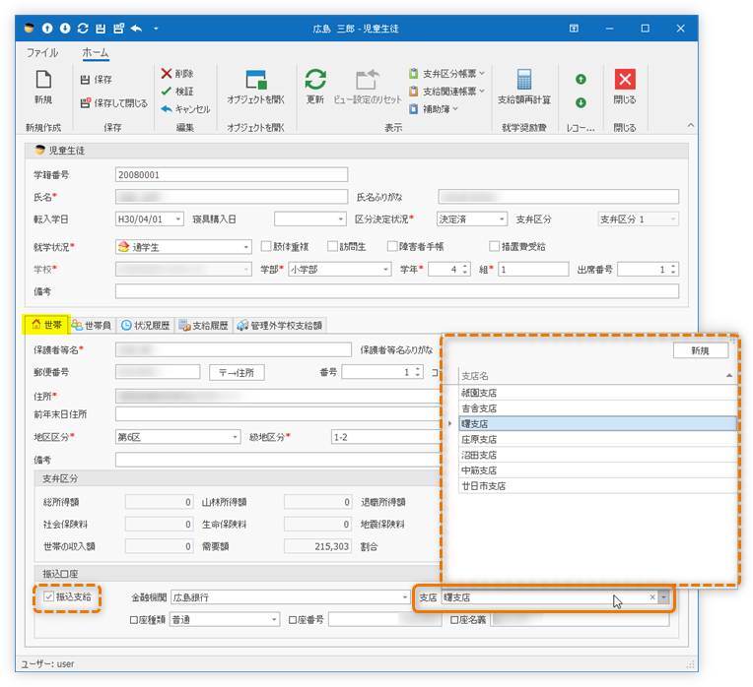This screenshot has height=687, width=753.
Task: Click 保存して閉じる in the ribbon
Action: coord(113,103)
